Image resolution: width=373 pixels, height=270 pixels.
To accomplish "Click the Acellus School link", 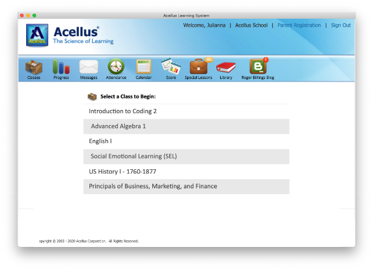I will click(x=251, y=26).
